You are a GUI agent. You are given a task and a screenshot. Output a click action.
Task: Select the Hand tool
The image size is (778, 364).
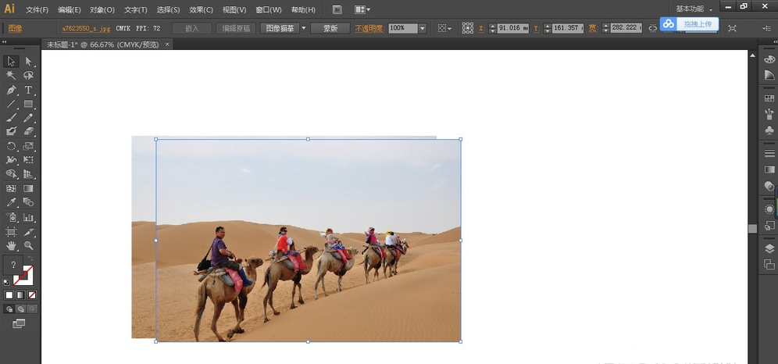[11, 245]
